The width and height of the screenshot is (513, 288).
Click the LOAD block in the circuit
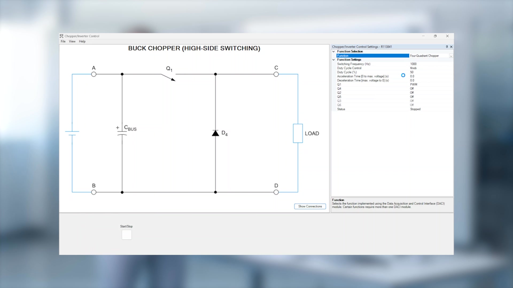(x=298, y=133)
